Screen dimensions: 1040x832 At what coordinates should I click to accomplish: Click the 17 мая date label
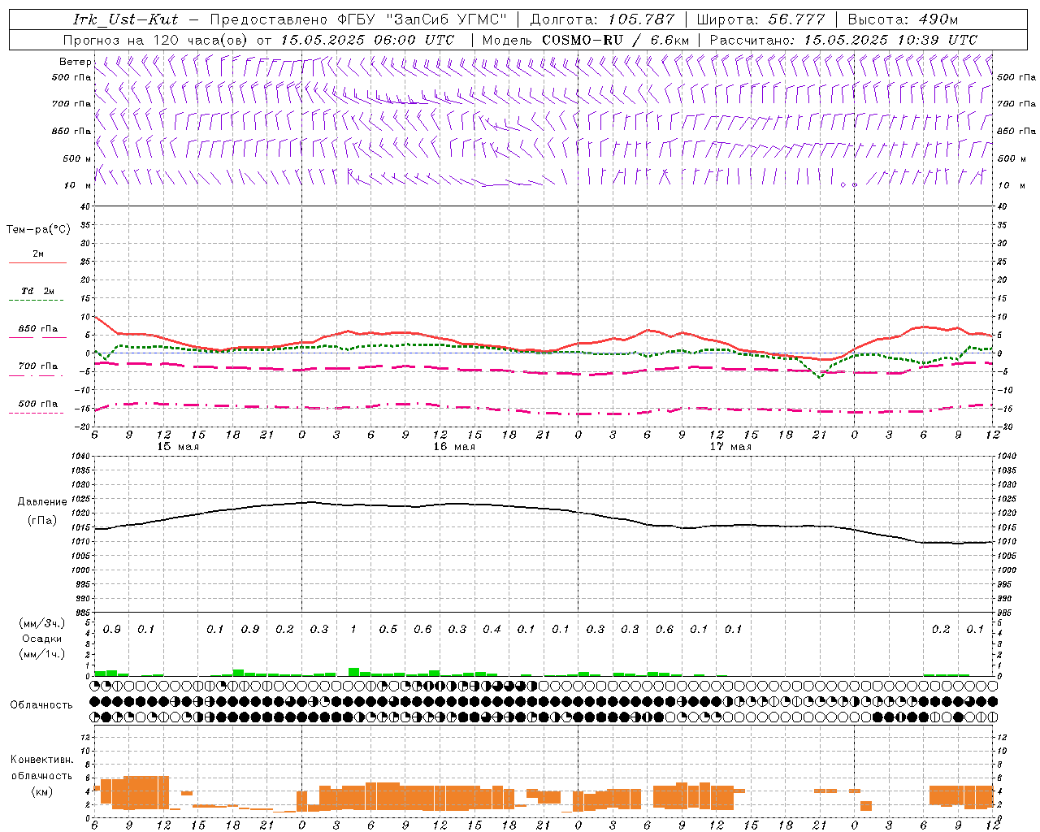[730, 447]
